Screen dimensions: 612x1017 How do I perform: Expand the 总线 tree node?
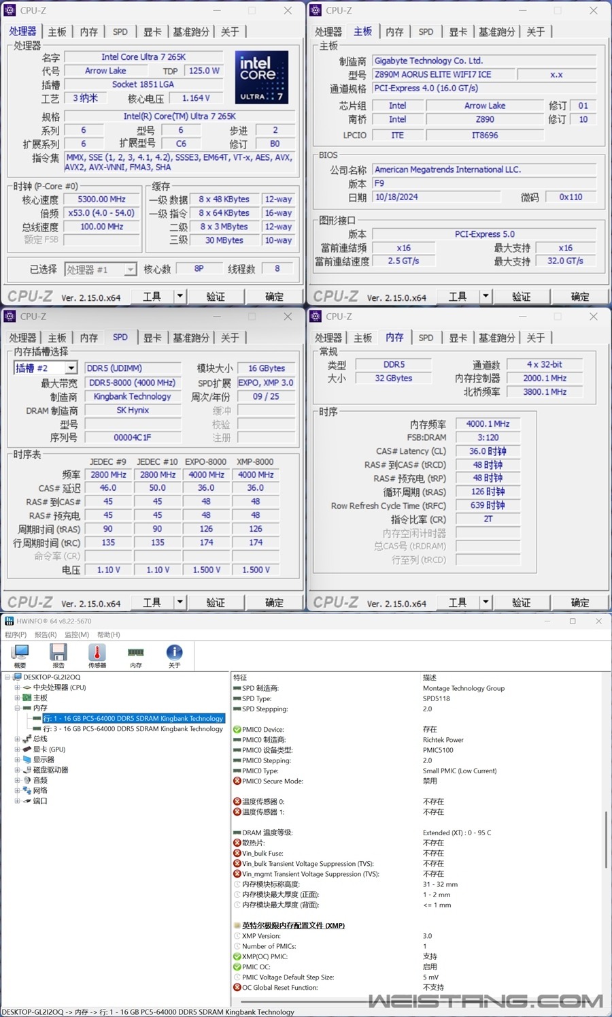coord(17,739)
